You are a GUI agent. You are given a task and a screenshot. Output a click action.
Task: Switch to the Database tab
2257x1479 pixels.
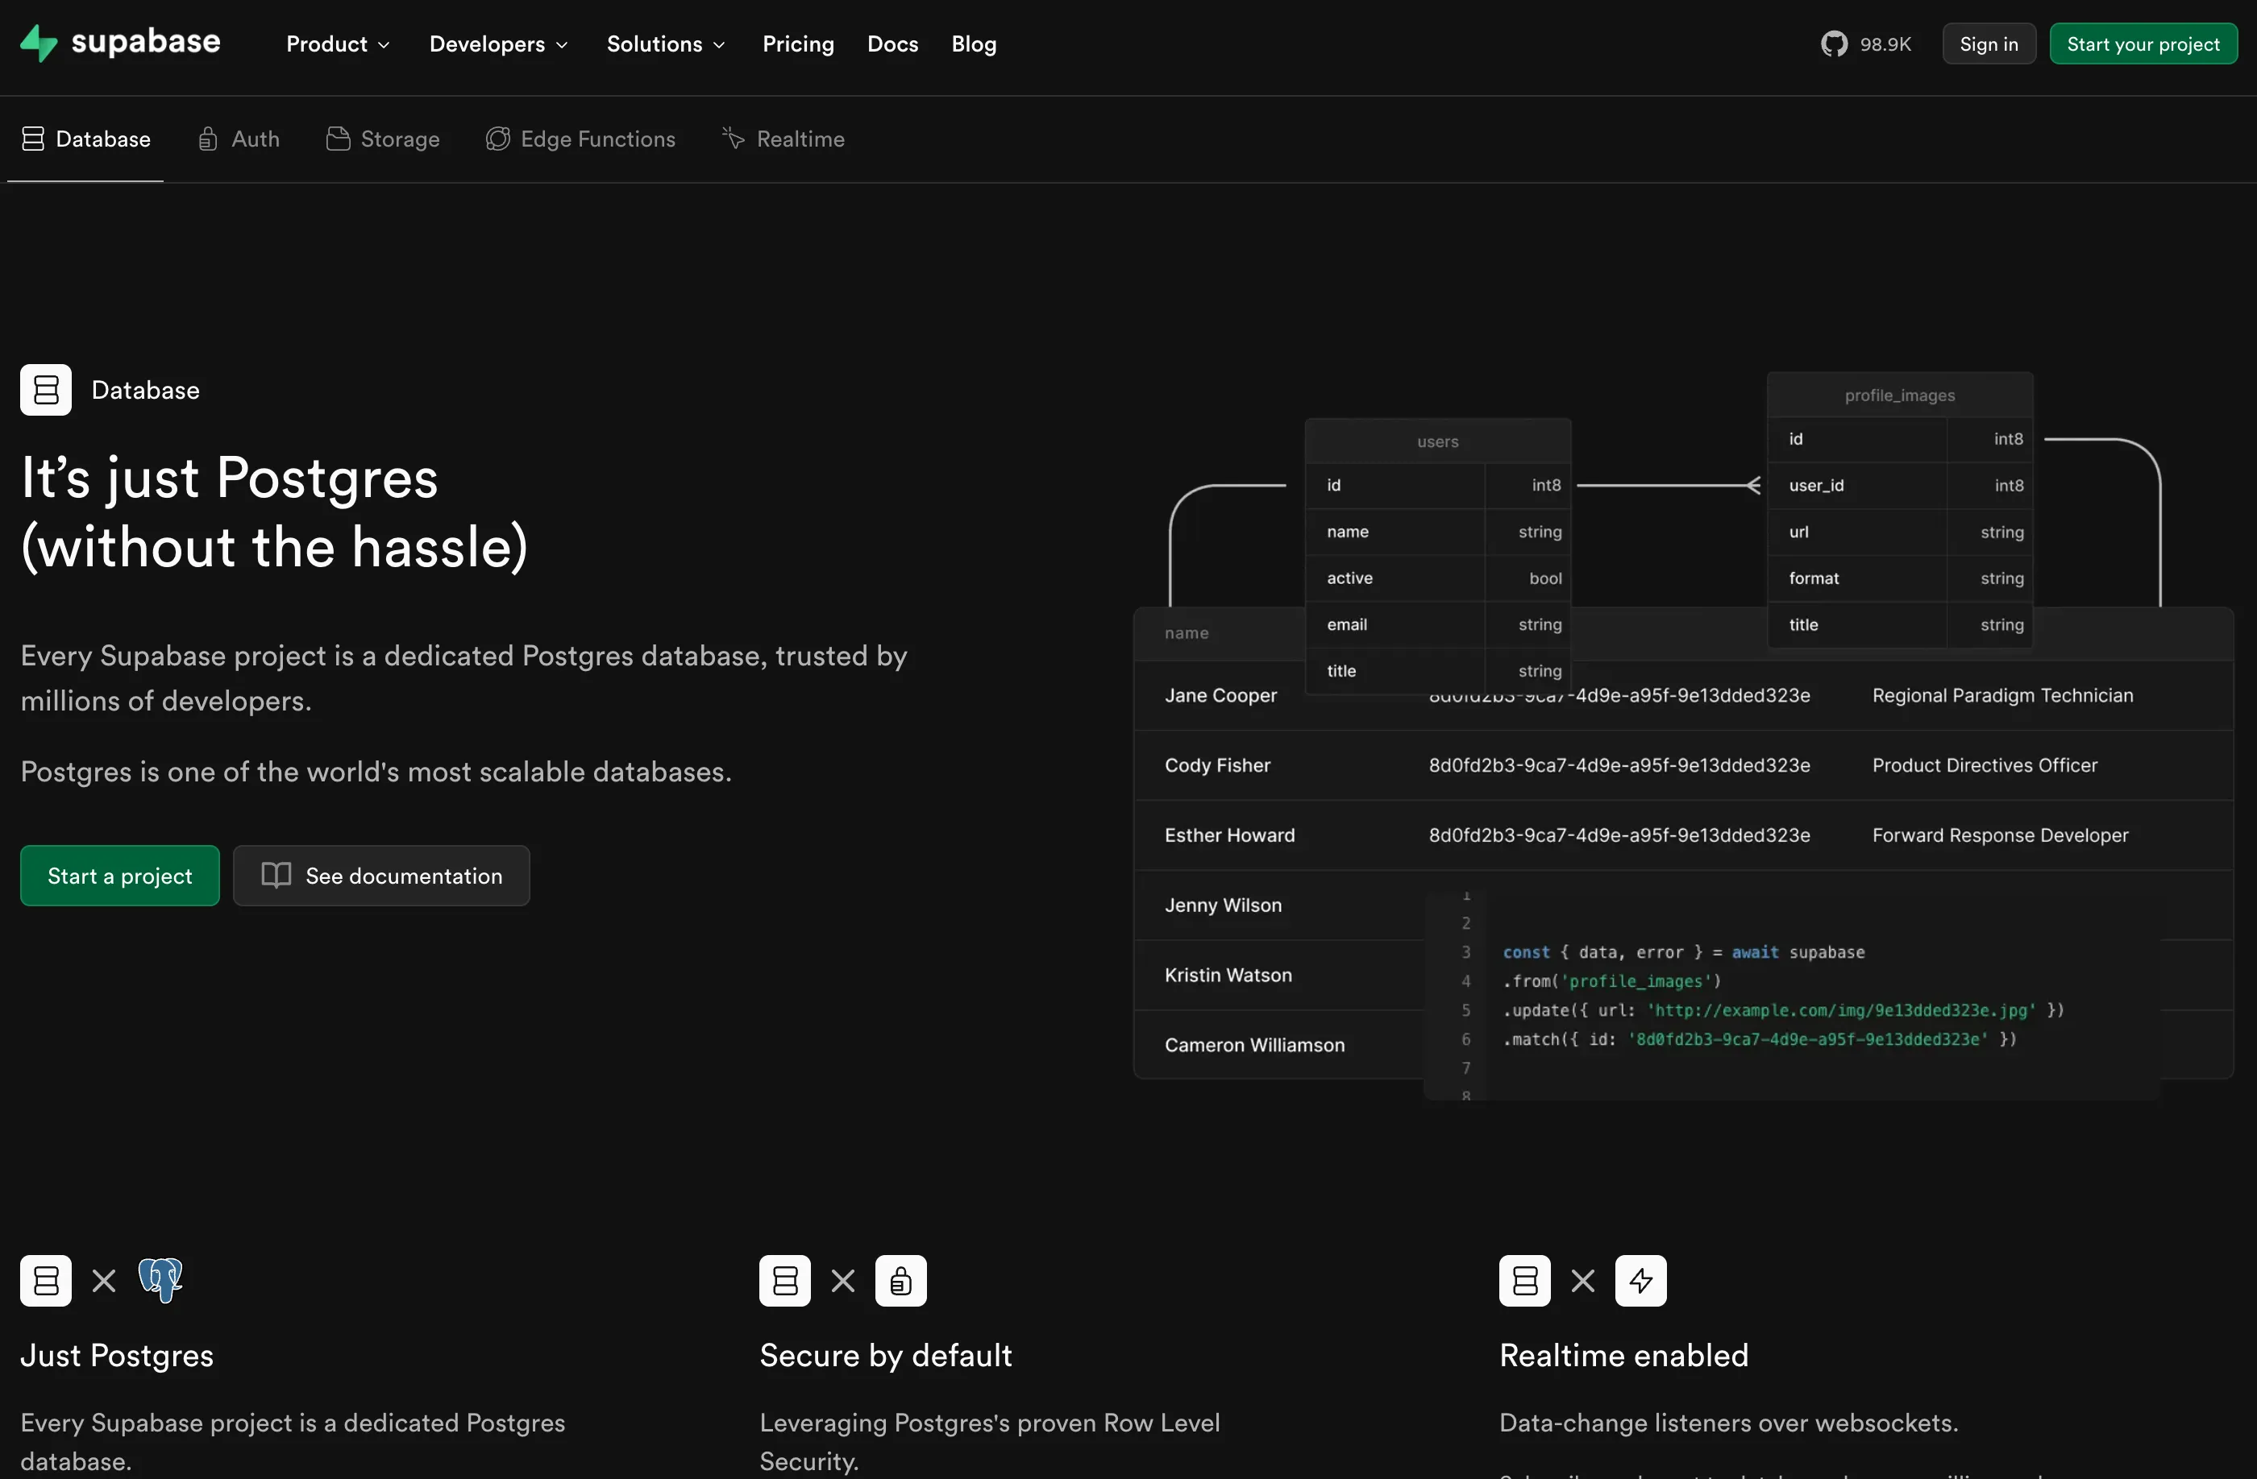pyautogui.click(x=85, y=139)
